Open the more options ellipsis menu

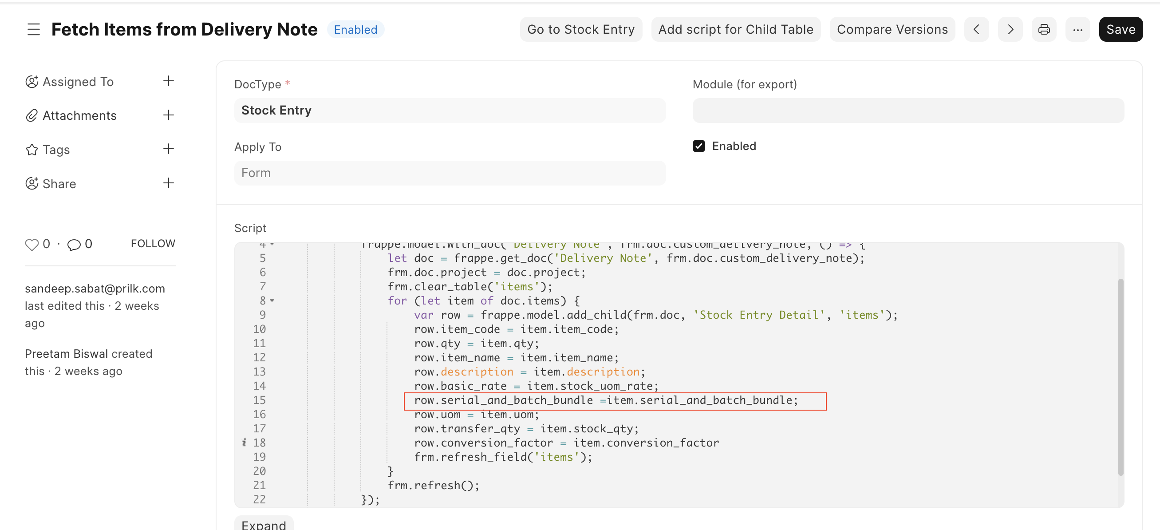point(1077,29)
